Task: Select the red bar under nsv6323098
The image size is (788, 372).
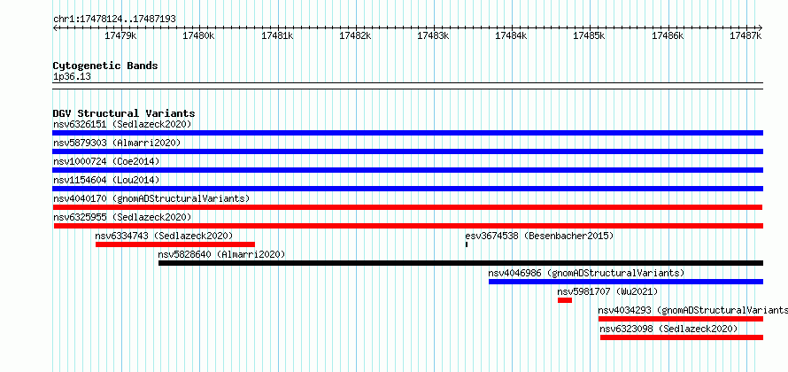Action: 682,337
